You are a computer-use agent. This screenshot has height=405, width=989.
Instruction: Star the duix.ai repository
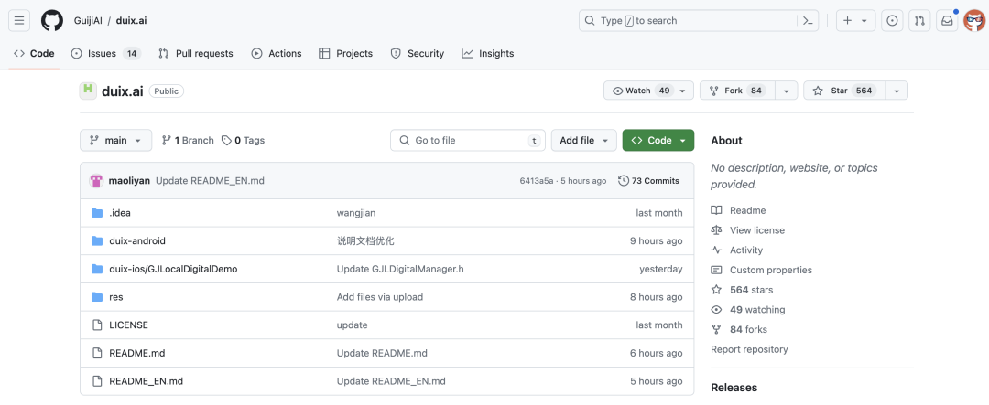844,91
